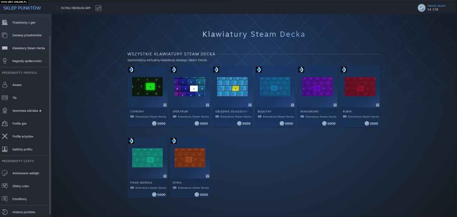
Task: Open the Klawiatury Steam Decka section
Action: tap(28, 48)
